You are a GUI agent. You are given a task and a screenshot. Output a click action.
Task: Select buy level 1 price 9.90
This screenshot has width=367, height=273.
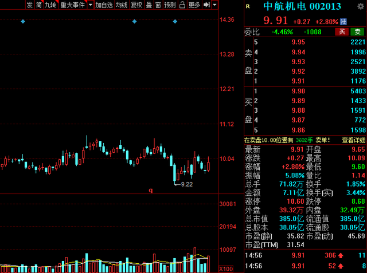coord(298,91)
